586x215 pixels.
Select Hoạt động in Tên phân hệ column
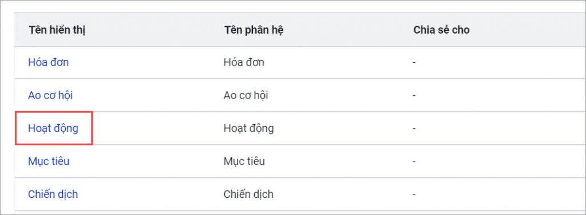[248, 128]
